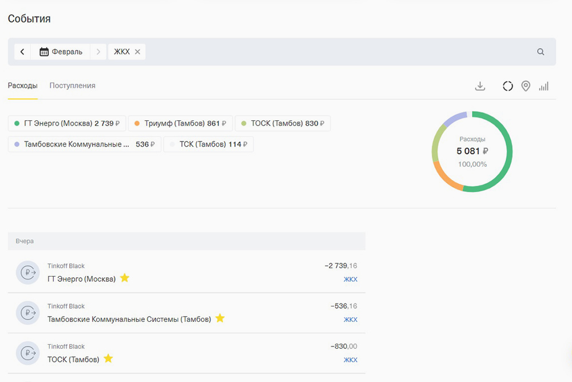The width and height of the screenshot is (572, 382).
Task: Click the −2 739,16 amount
Action: pos(341,266)
